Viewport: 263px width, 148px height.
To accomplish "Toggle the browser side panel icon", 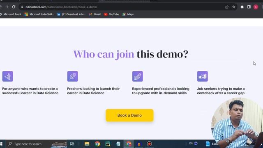I will pyautogui.click(x=249, y=7).
